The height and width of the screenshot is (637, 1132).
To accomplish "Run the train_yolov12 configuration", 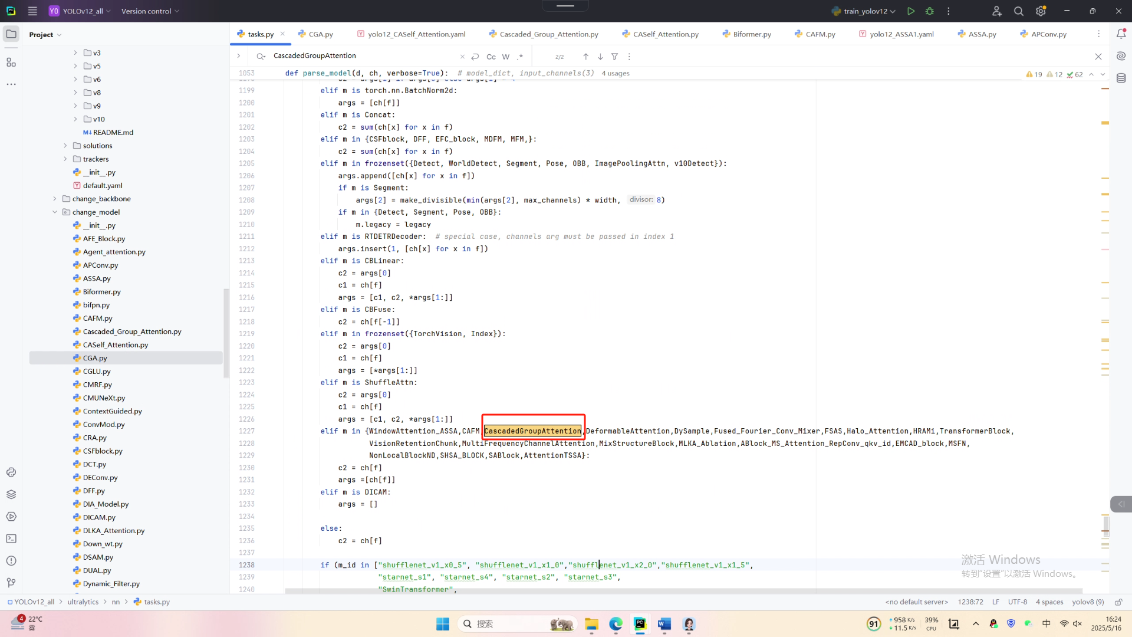I will 911,11.
